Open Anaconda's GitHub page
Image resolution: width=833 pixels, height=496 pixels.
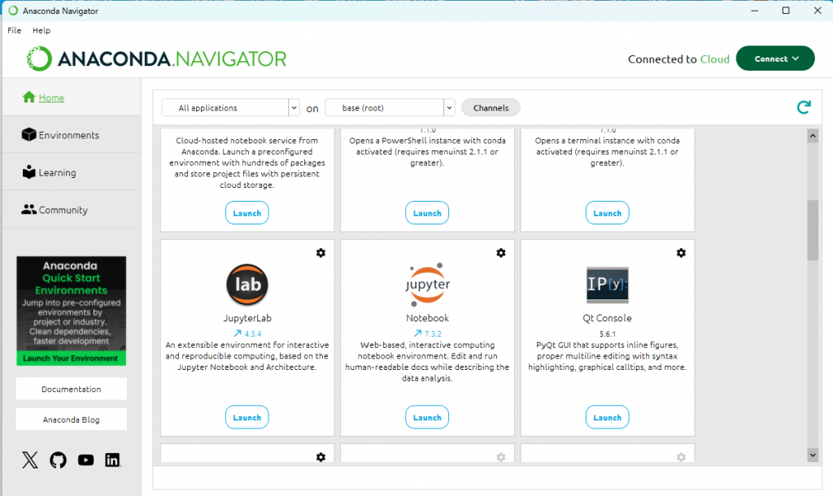[58, 460]
